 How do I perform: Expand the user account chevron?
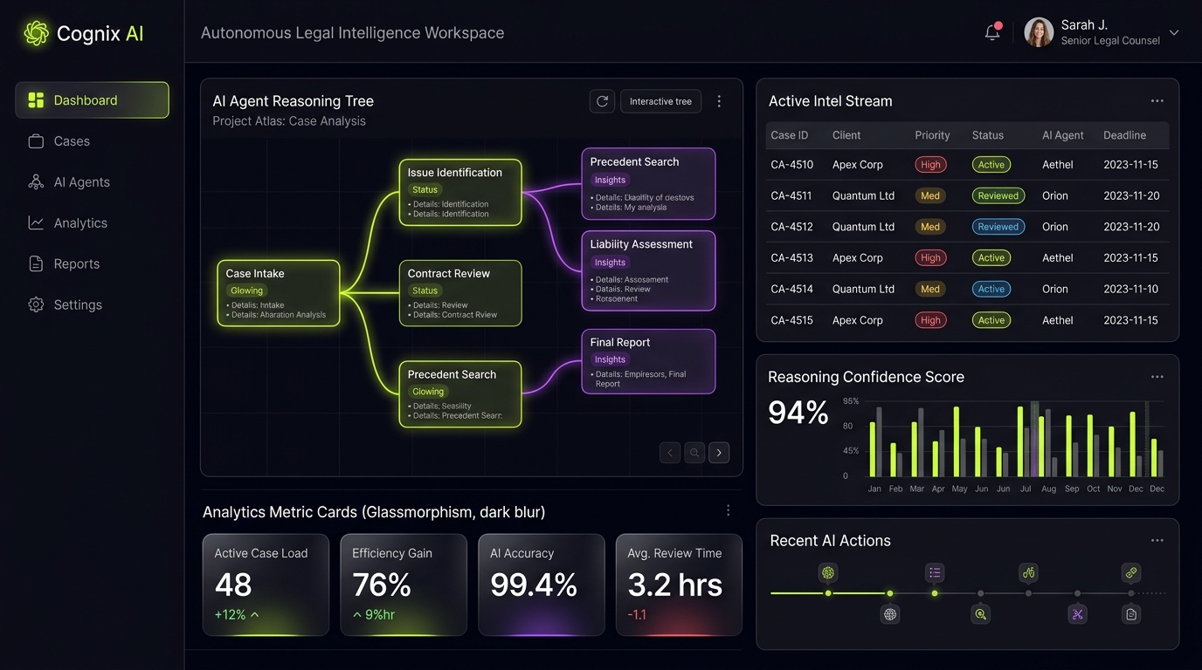[x=1174, y=33]
